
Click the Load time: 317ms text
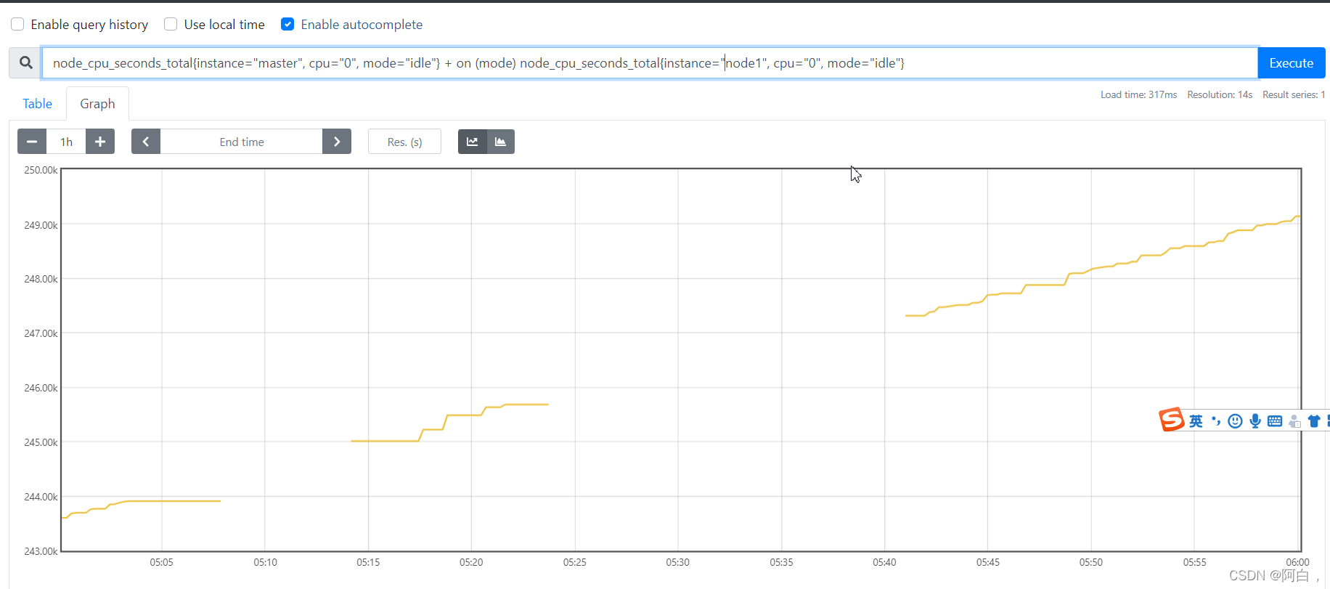click(1138, 95)
